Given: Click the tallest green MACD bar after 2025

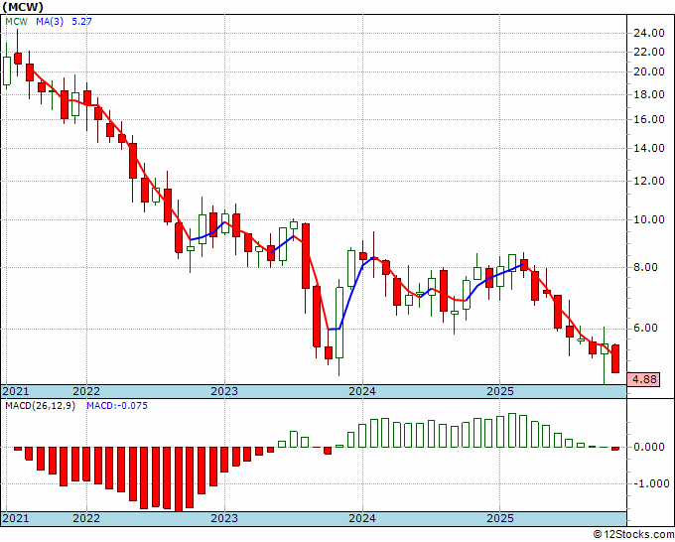Looking at the screenshot, I should 512,430.
